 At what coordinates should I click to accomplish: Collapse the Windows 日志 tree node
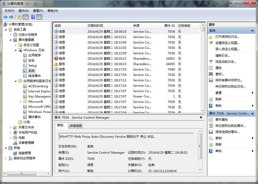(x=15, y=50)
